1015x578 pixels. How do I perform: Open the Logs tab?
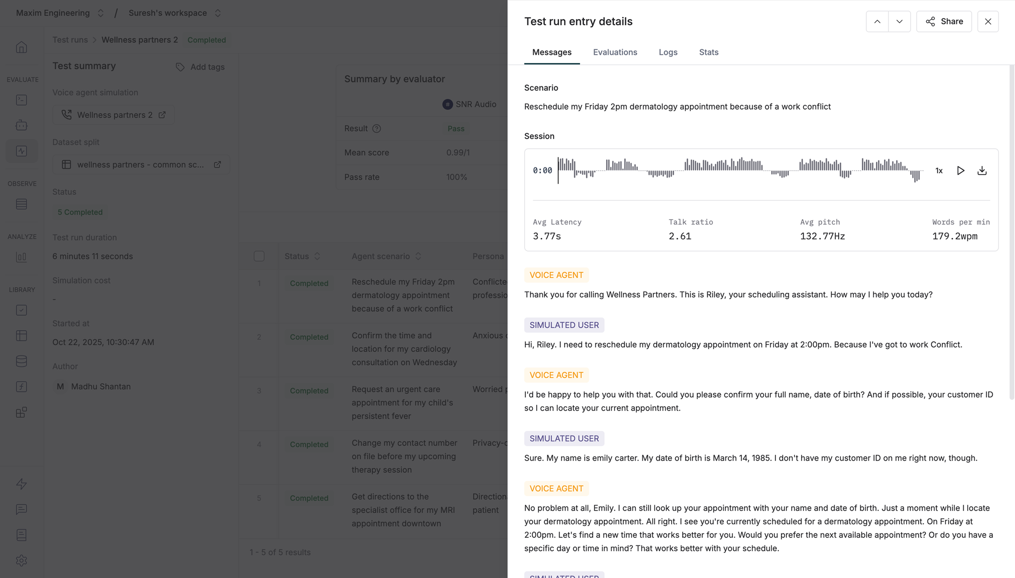pos(668,52)
